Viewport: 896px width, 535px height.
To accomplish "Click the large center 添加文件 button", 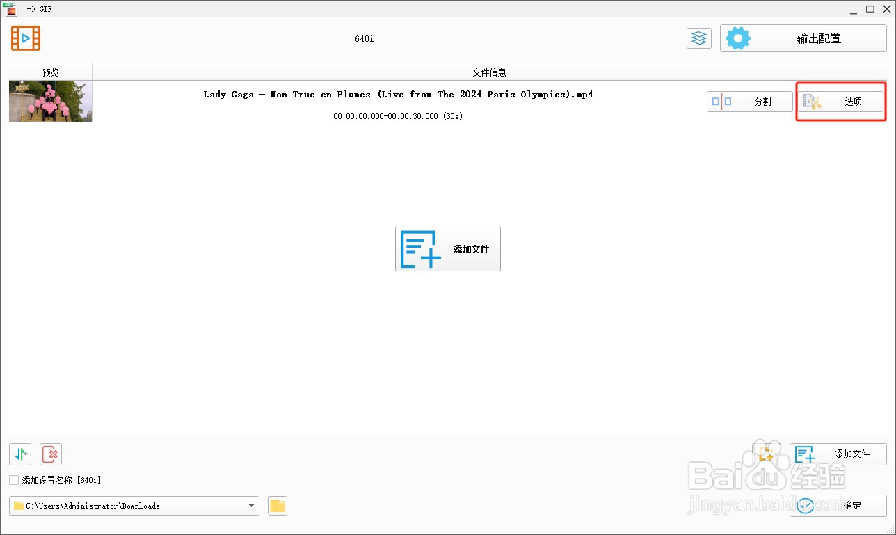I will pos(448,249).
